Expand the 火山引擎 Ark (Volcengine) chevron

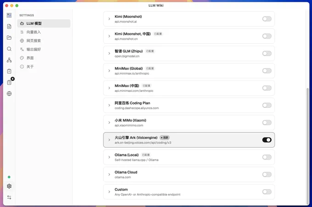click(x=109, y=140)
